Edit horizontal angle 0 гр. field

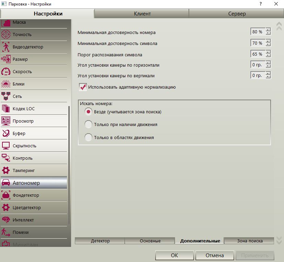(x=258, y=64)
